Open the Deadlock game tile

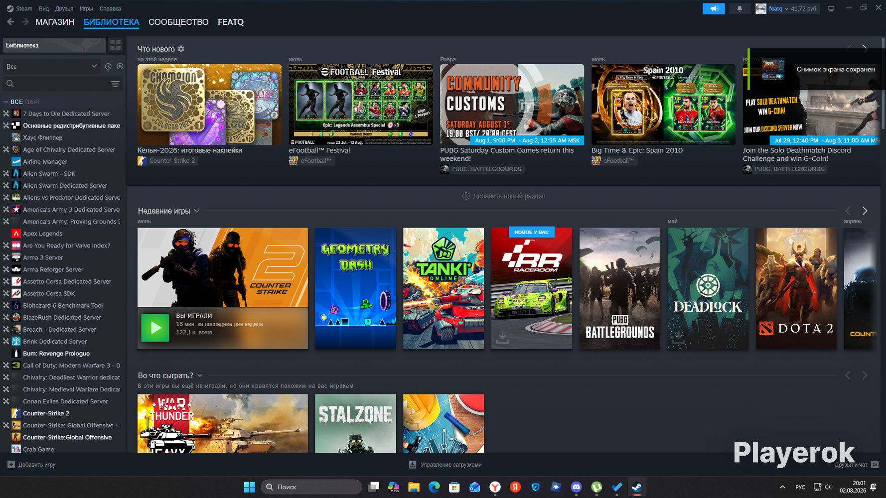pos(708,288)
